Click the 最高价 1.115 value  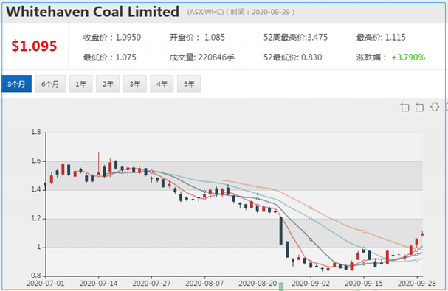[x=381, y=38]
